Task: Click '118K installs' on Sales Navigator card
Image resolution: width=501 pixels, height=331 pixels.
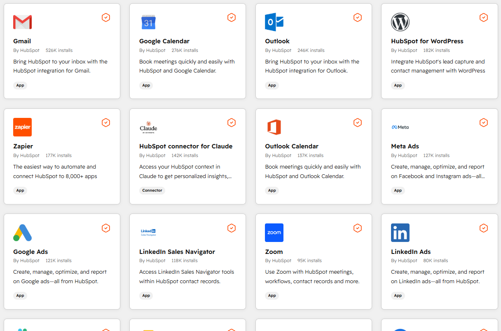Action: pyautogui.click(x=185, y=261)
